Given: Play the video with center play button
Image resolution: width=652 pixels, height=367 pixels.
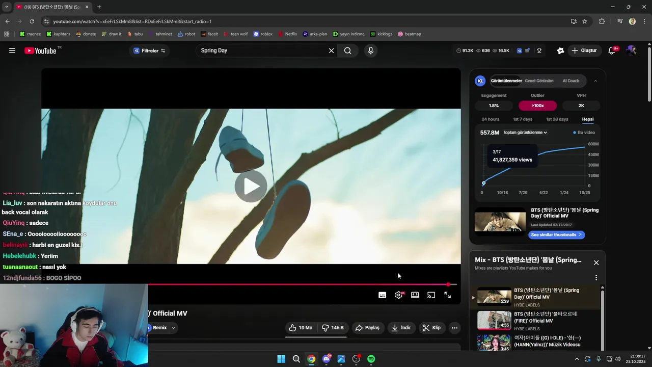Looking at the screenshot, I should 251,186.
